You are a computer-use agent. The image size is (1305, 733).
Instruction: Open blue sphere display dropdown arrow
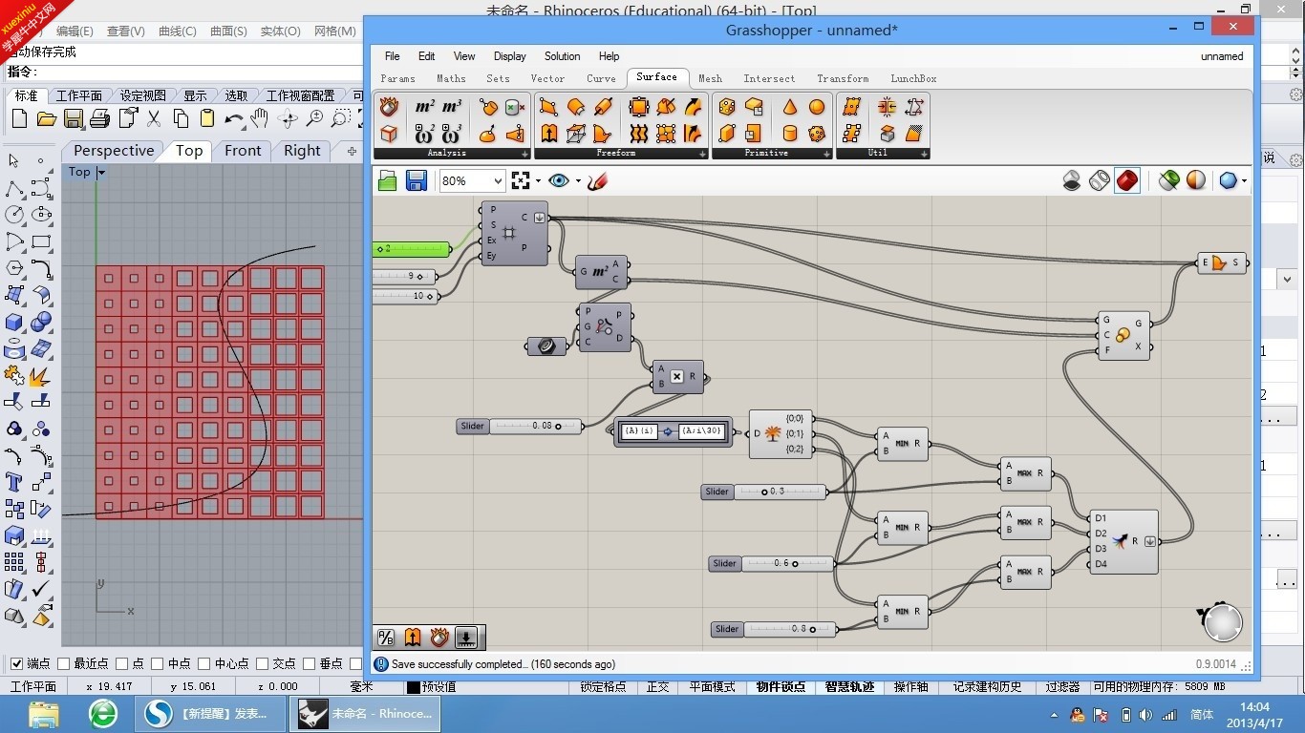(x=1245, y=180)
